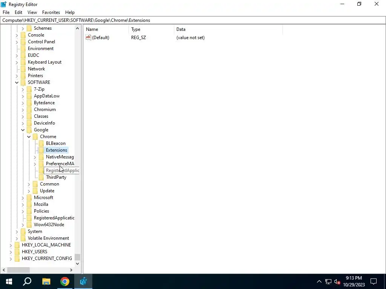Collapse the SOFTWARE key

17,82
